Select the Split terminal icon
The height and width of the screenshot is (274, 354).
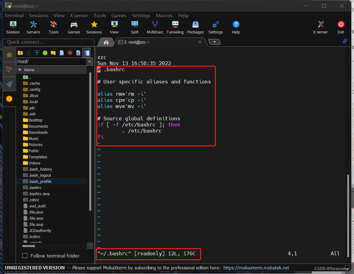[134, 27]
